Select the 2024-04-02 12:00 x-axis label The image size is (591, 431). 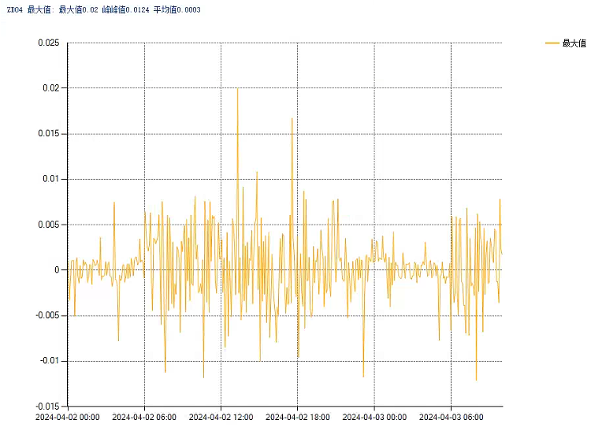tap(221, 418)
